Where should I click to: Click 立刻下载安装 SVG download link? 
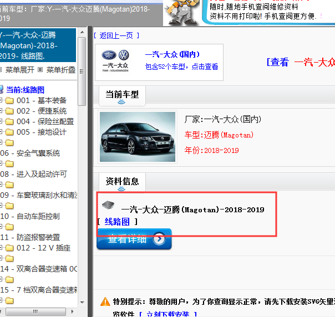pyautogui.click(x=168, y=314)
